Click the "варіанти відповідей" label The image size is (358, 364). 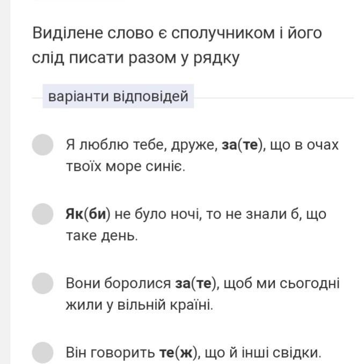[118, 96]
